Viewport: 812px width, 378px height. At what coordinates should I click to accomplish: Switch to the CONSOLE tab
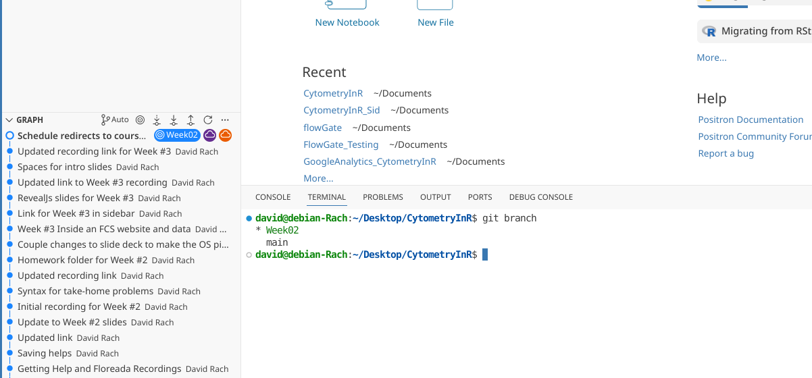point(273,197)
